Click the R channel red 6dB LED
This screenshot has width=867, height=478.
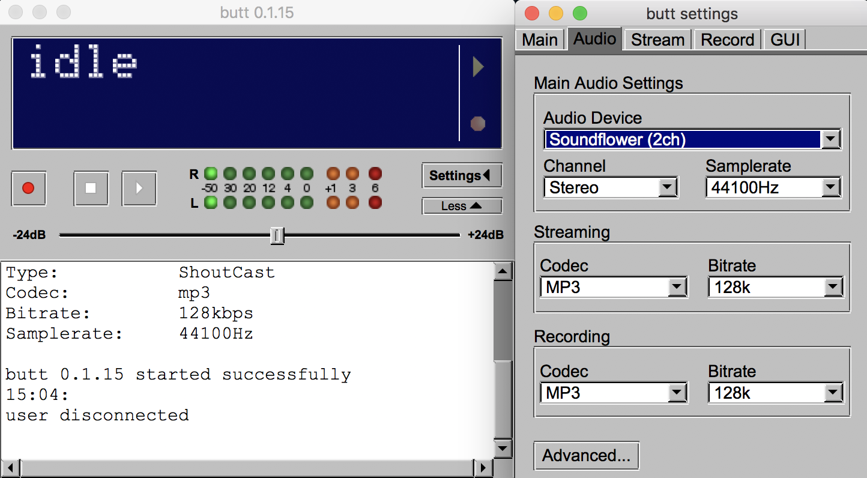[x=375, y=174]
